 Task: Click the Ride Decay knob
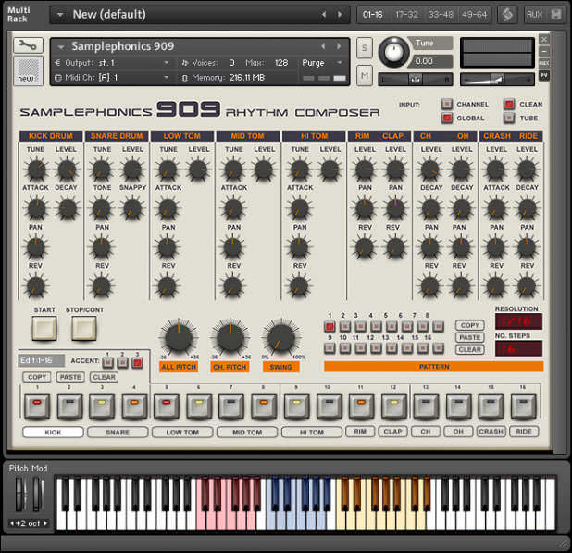coord(527,208)
